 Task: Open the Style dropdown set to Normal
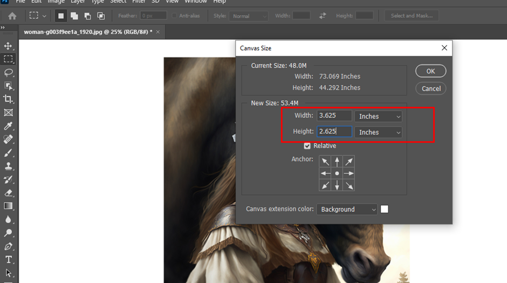click(248, 16)
